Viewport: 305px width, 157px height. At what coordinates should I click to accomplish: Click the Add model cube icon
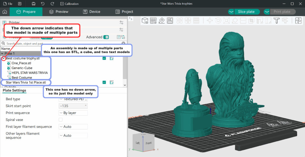[x=145, y=21]
